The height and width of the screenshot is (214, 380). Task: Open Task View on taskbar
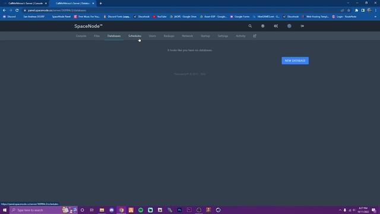click(92, 210)
